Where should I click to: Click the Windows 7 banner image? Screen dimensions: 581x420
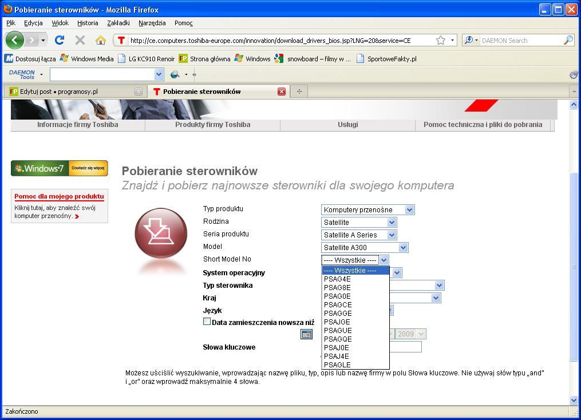coord(60,168)
